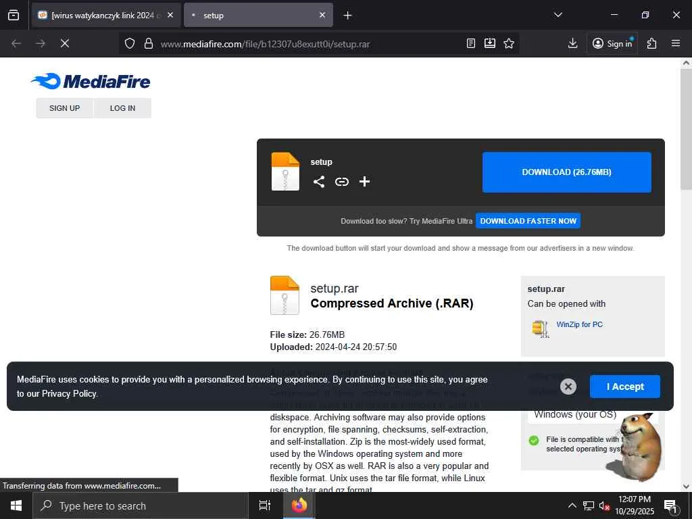
Task: Open the extensions puzzle icon
Action: tap(652, 43)
